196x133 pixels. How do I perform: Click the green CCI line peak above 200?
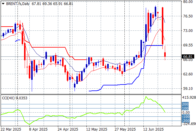tap(146, 97)
